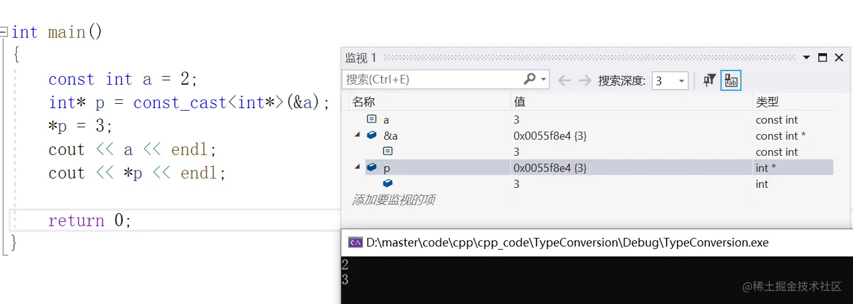
Task: Click the child variable icon under &a
Action: [388, 151]
